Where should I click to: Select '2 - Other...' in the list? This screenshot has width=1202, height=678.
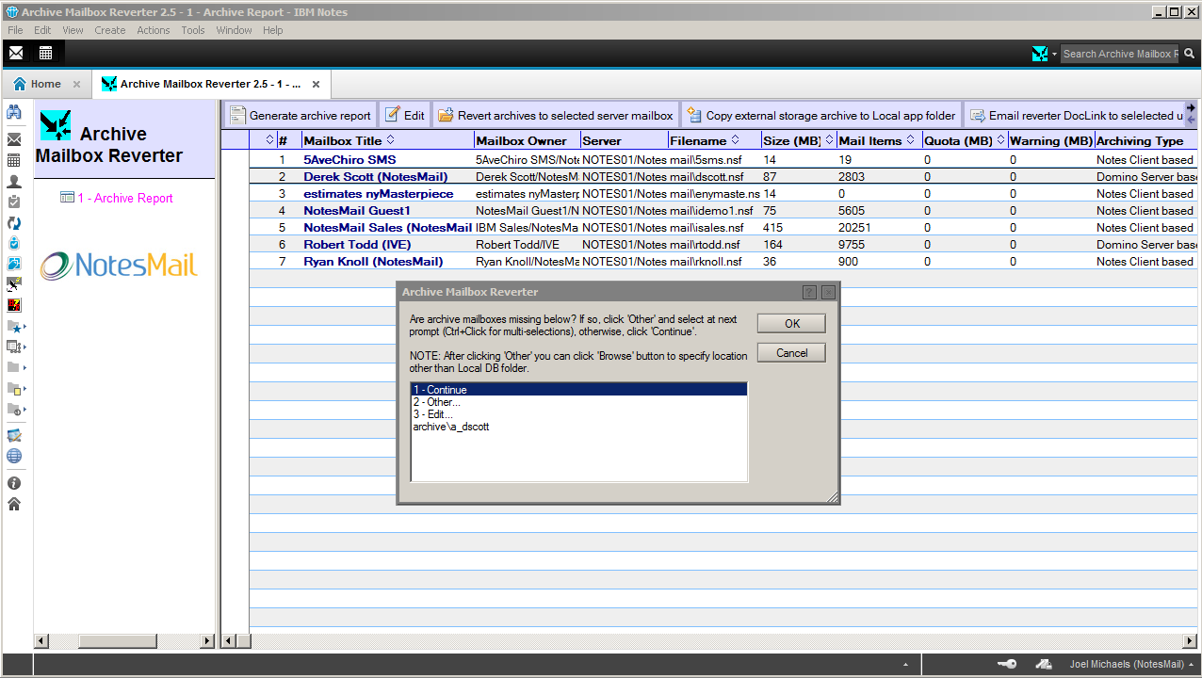[437, 402]
